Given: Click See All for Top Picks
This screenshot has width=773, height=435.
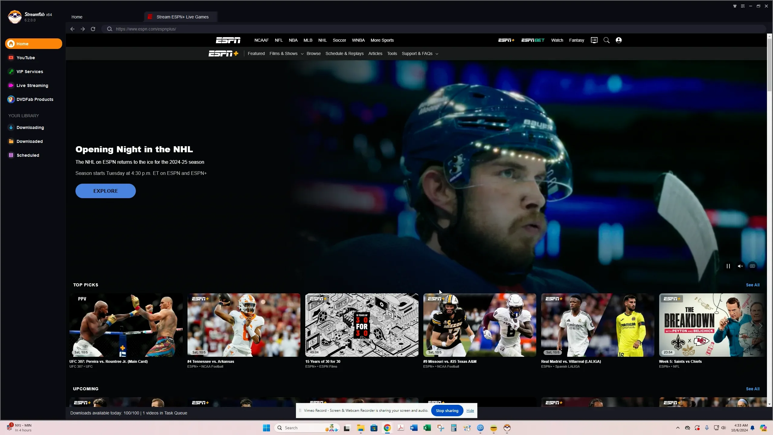Looking at the screenshot, I should pyautogui.click(x=753, y=285).
